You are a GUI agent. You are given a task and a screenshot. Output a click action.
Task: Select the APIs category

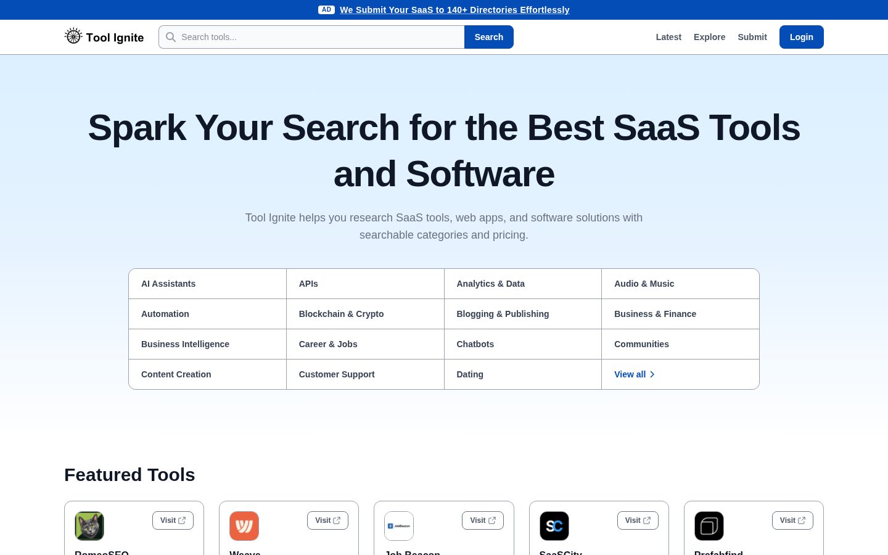coord(365,284)
